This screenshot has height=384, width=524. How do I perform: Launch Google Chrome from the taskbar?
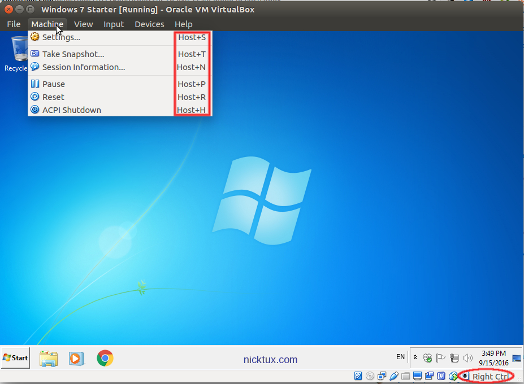coord(105,358)
